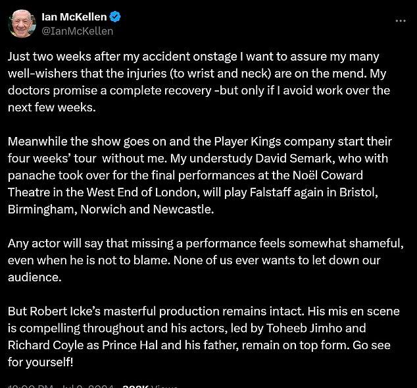417x388 pixels.
Task: Click the Ian McKellen display name
Action: pos(74,17)
